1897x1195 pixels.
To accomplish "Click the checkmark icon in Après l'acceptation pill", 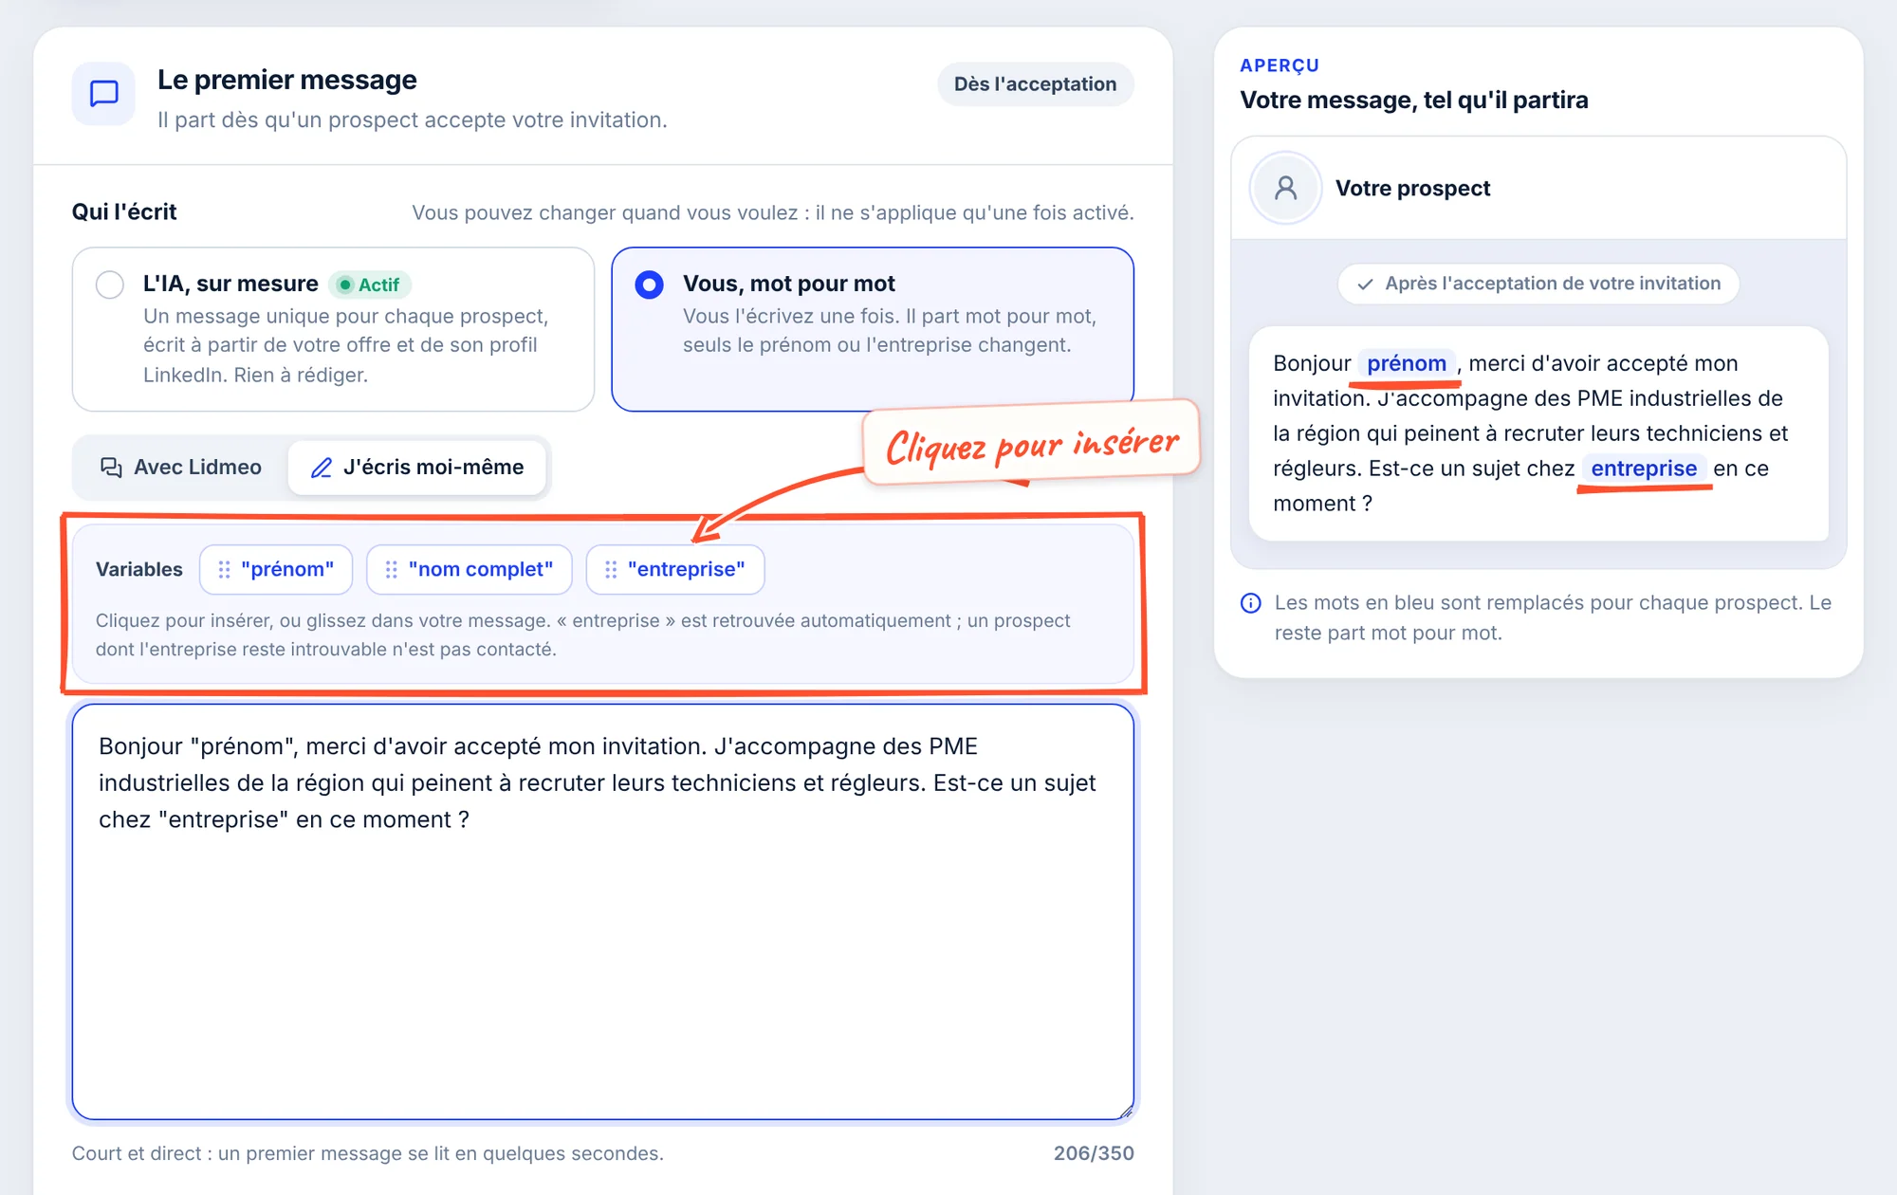I will [x=1366, y=284].
